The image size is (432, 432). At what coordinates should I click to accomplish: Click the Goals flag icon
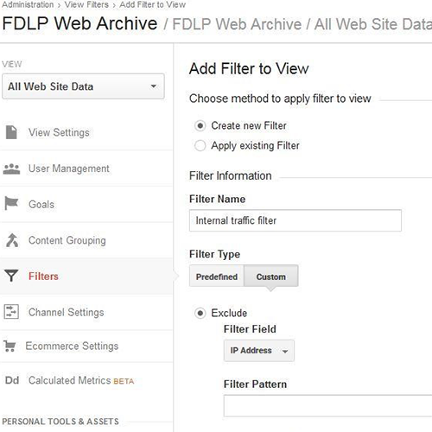pyautogui.click(x=11, y=204)
